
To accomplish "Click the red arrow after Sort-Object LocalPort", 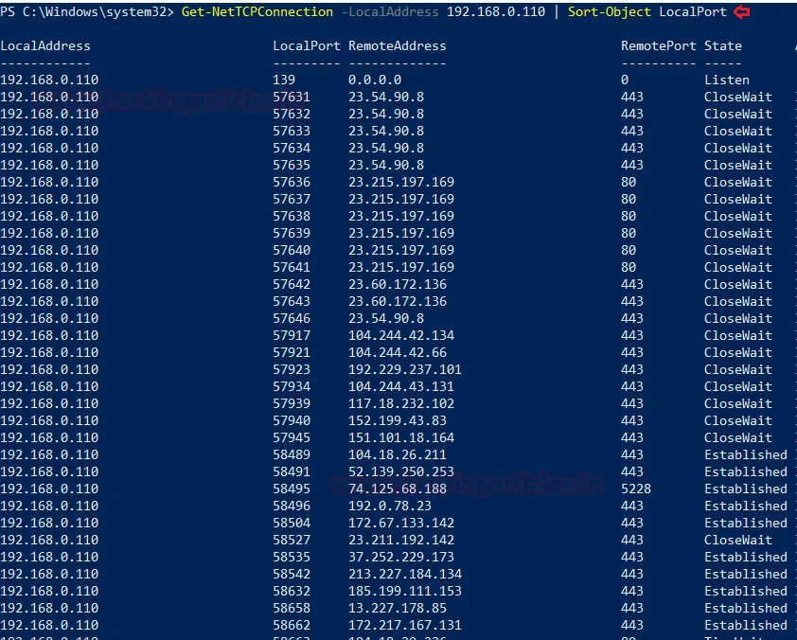I will click(x=741, y=11).
